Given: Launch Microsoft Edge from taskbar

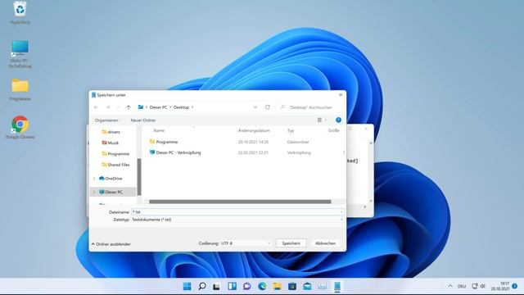Looking at the screenshot, I should [x=262, y=286].
